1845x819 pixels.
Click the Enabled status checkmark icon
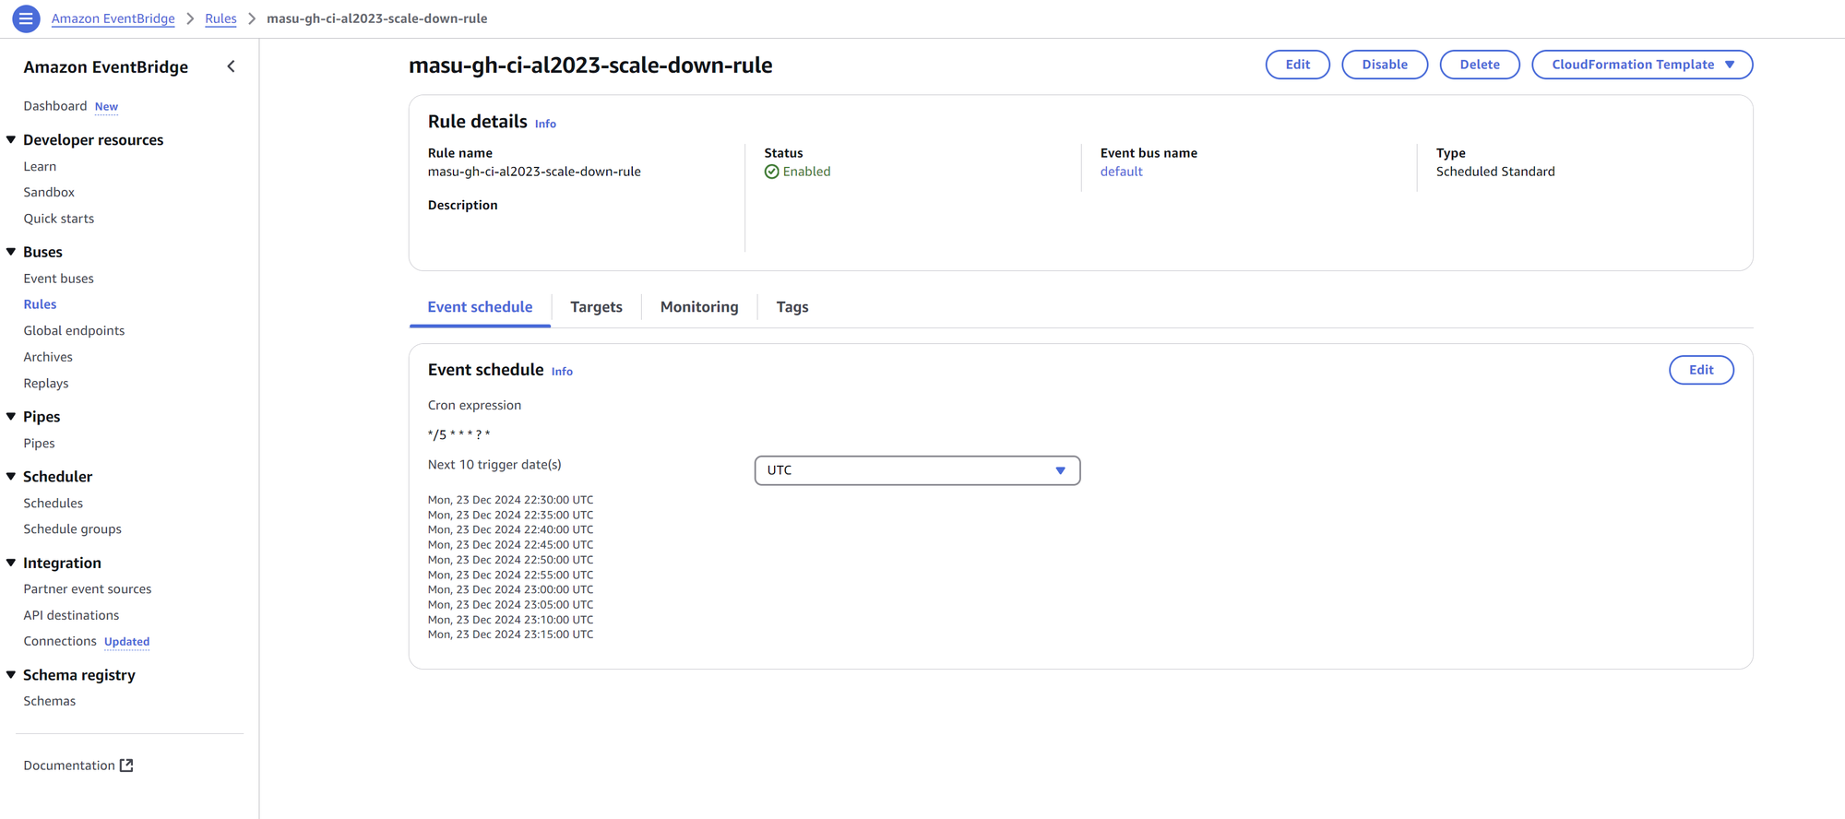click(771, 172)
